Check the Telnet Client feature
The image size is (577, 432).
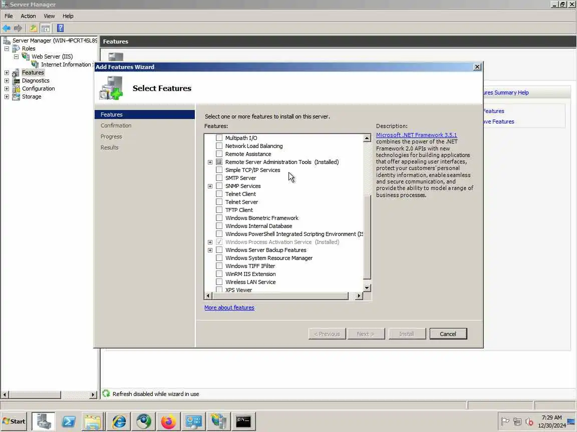tap(219, 194)
